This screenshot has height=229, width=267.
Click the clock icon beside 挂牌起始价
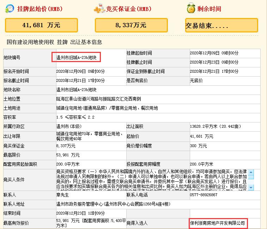coord(10,8)
